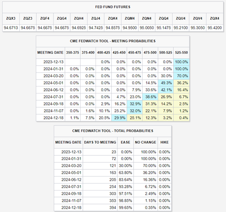Click the 94.6925 futures value

click(79, 28)
